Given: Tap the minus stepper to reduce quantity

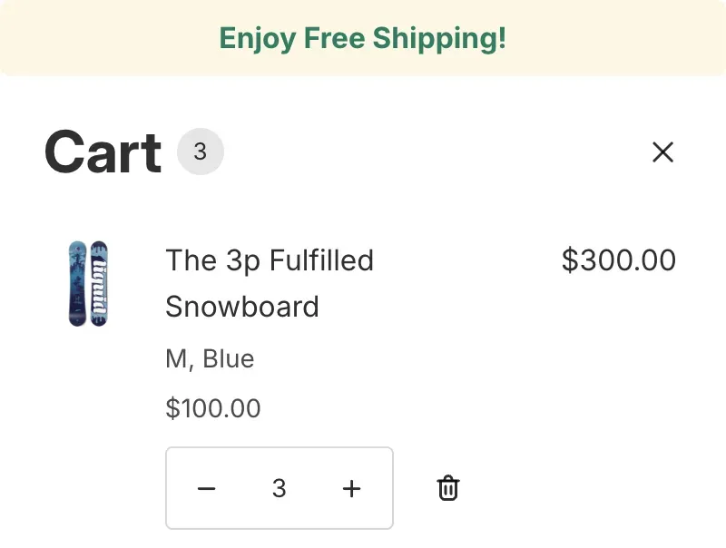Looking at the screenshot, I should [x=206, y=488].
